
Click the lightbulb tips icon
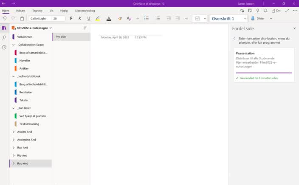click(258, 11)
